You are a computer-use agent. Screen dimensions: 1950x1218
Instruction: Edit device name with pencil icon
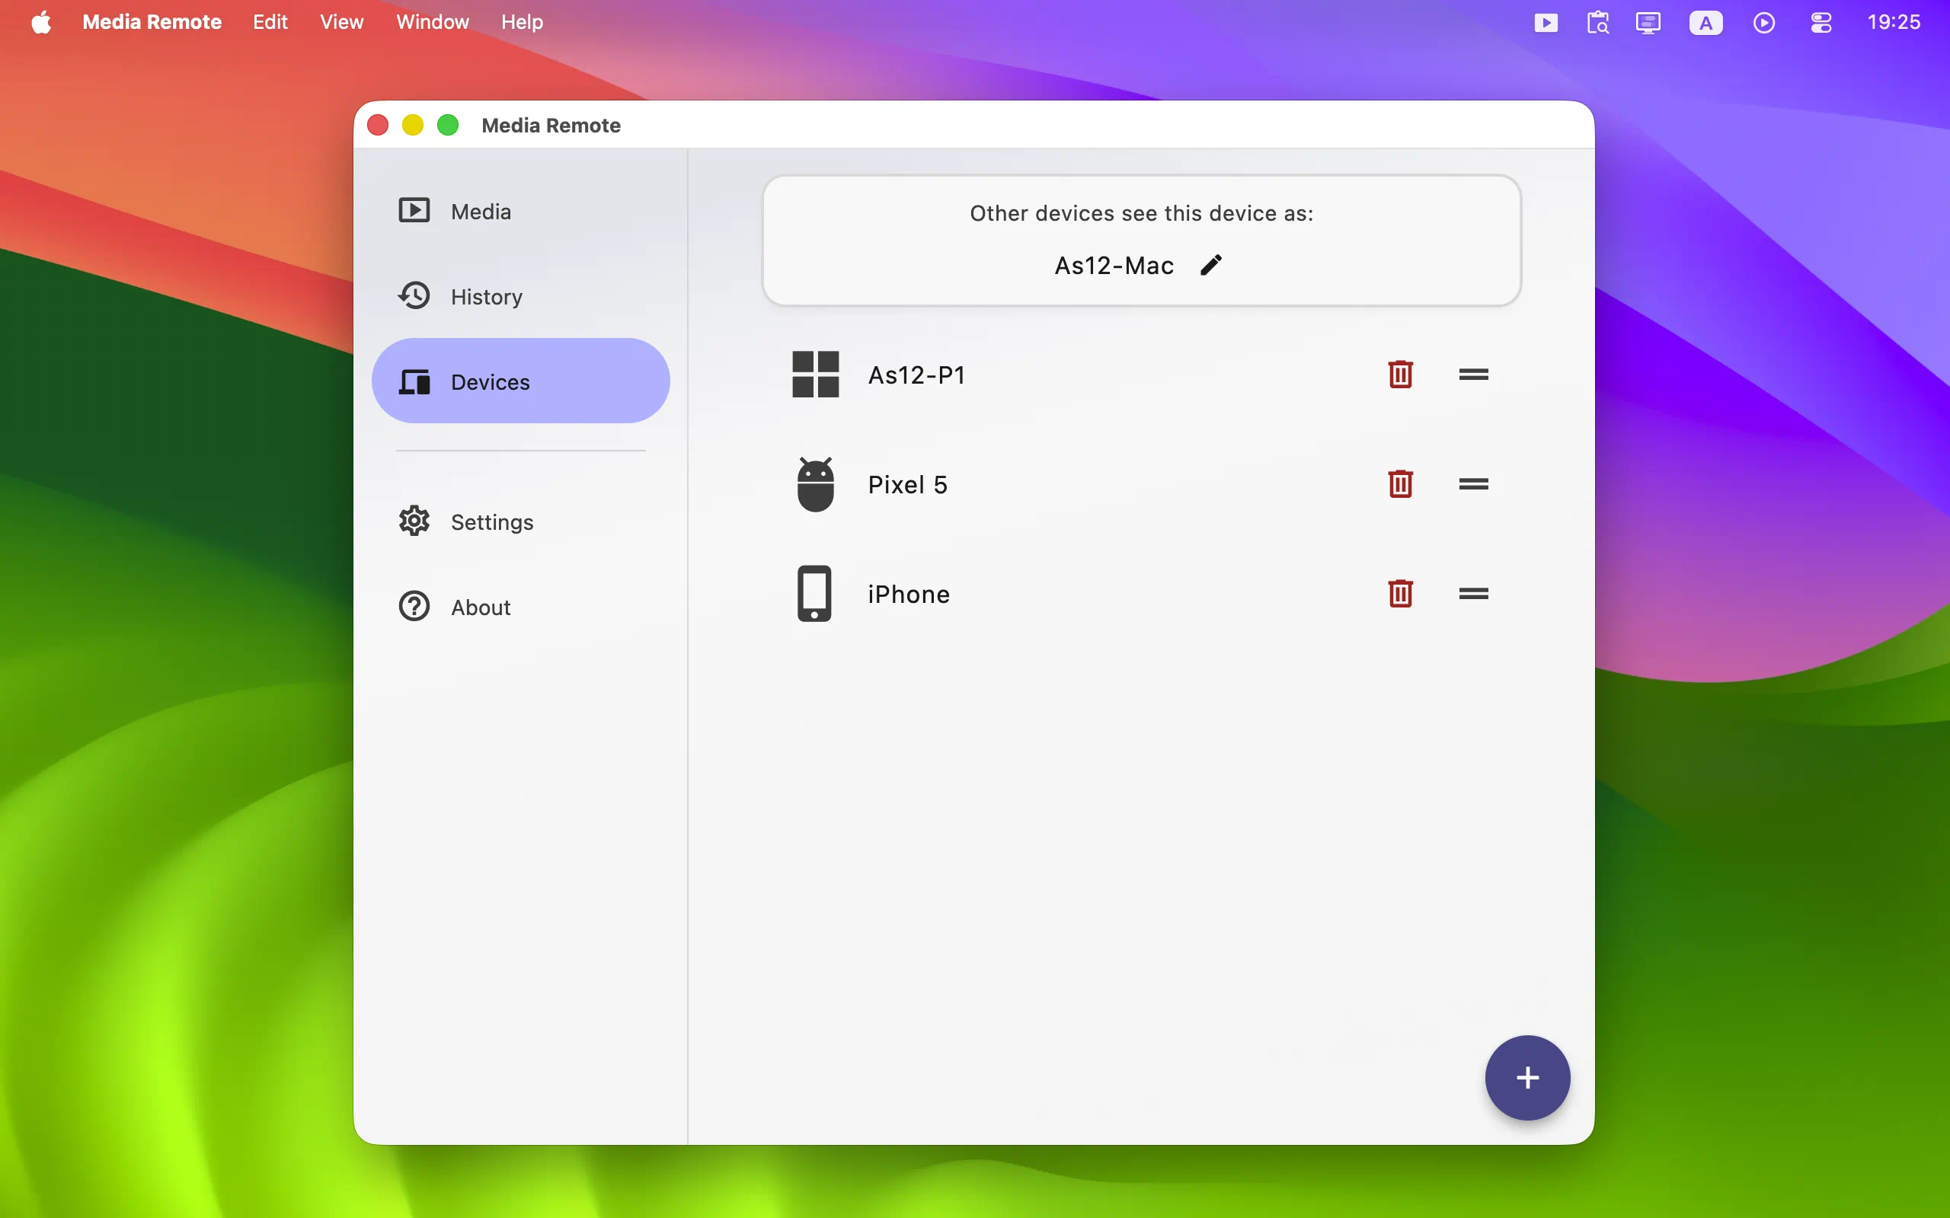click(1211, 265)
